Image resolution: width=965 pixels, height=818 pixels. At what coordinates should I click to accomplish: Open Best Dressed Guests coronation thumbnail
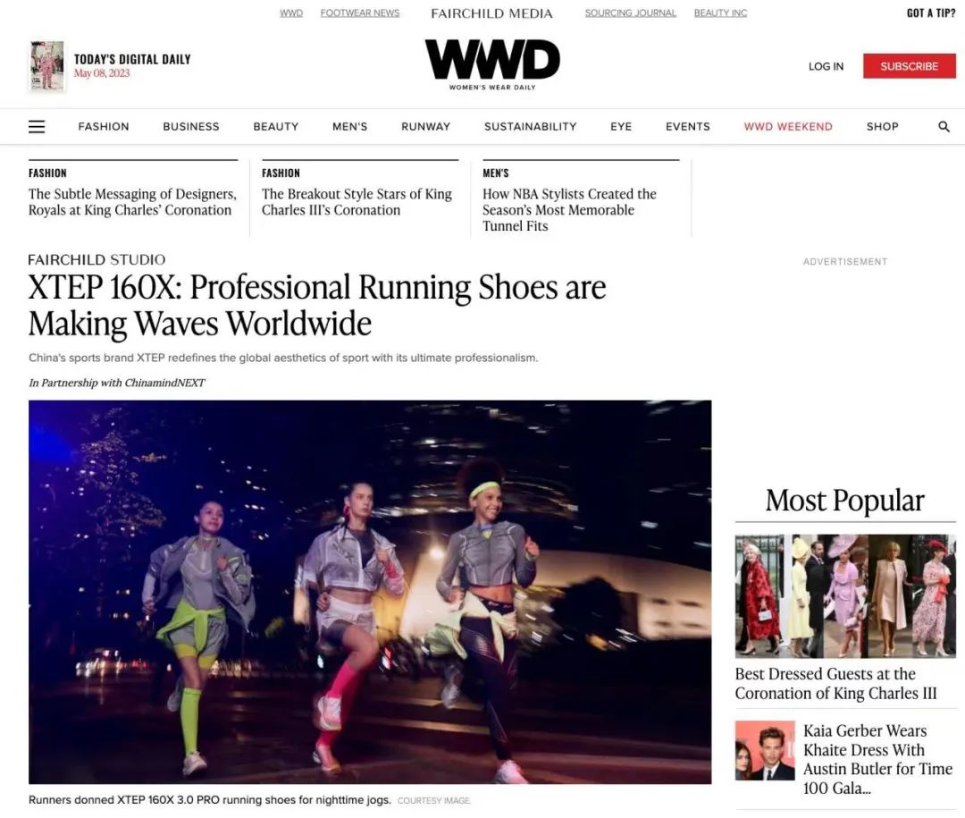click(x=844, y=595)
